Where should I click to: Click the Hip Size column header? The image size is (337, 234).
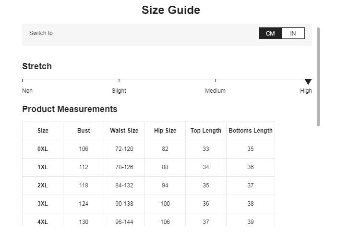tap(165, 131)
